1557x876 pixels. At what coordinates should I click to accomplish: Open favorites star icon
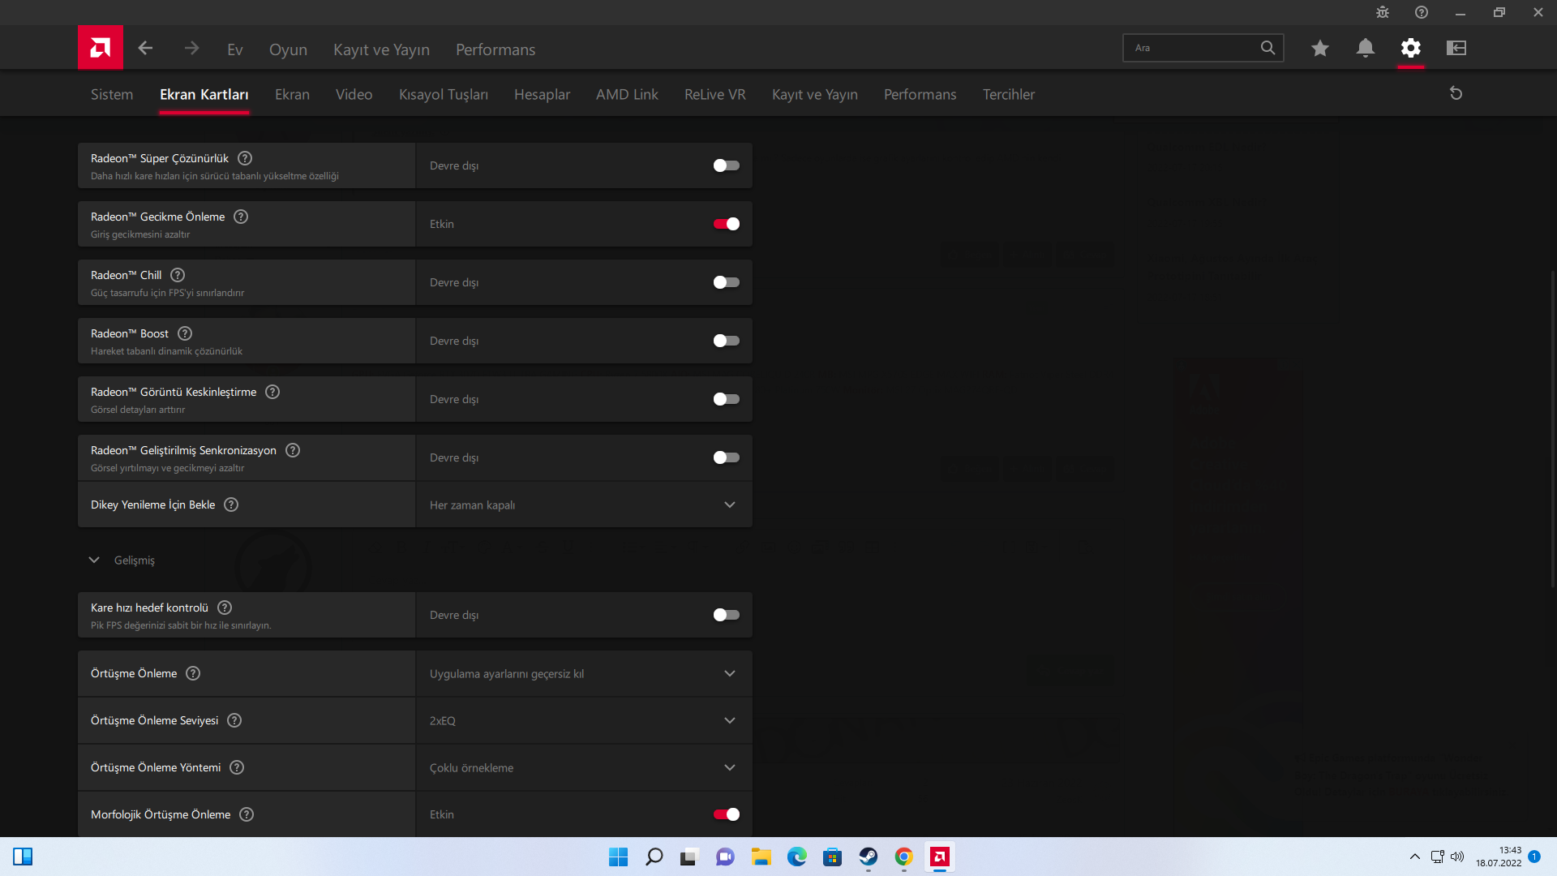coord(1319,49)
